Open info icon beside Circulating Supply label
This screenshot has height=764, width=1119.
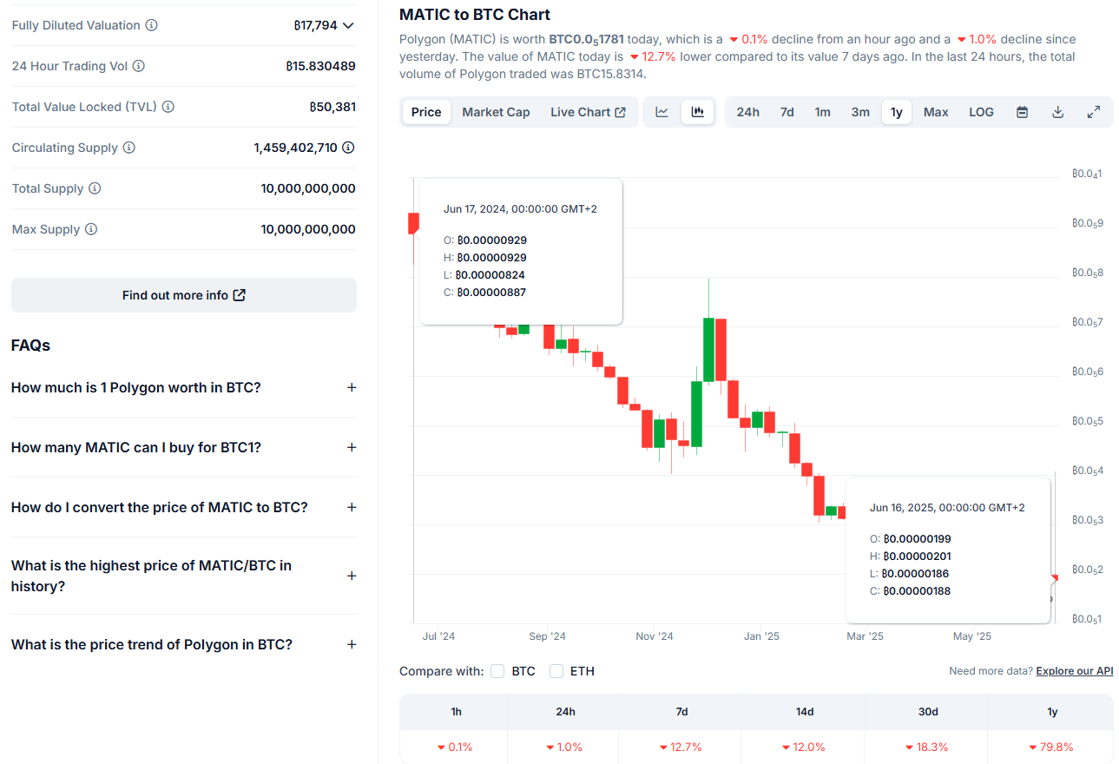pyautogui.click(x=129, y=148)
